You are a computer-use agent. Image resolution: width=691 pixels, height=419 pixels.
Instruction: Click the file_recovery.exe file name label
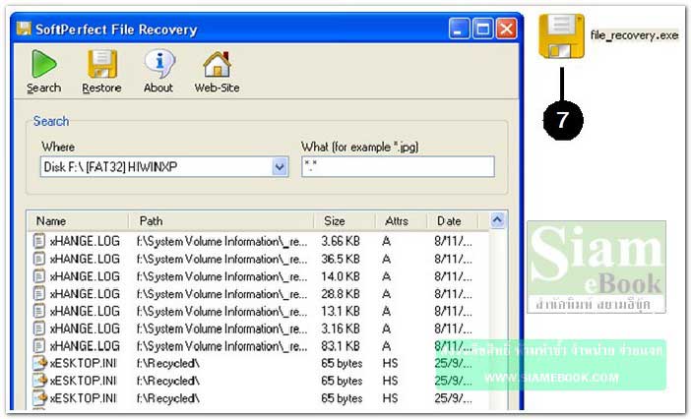634,35
